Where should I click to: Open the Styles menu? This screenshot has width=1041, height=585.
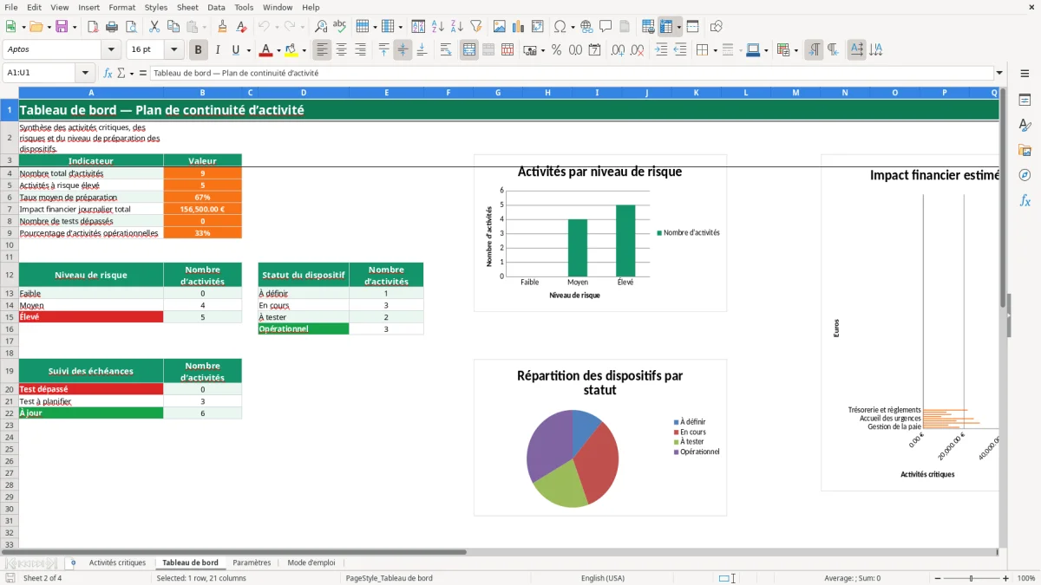pos(156,7)
